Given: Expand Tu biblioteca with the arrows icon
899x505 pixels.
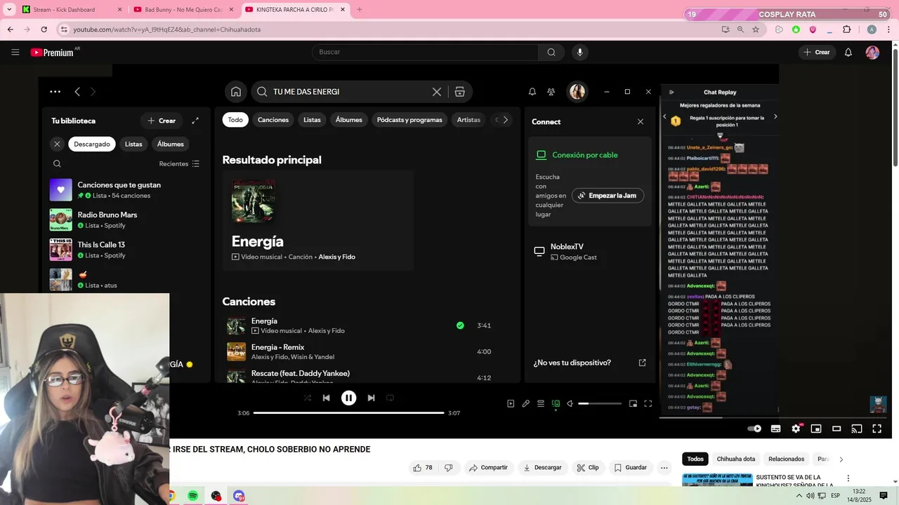Looking at the screenshot, I should pyautogui.click(x=195, y=121).
